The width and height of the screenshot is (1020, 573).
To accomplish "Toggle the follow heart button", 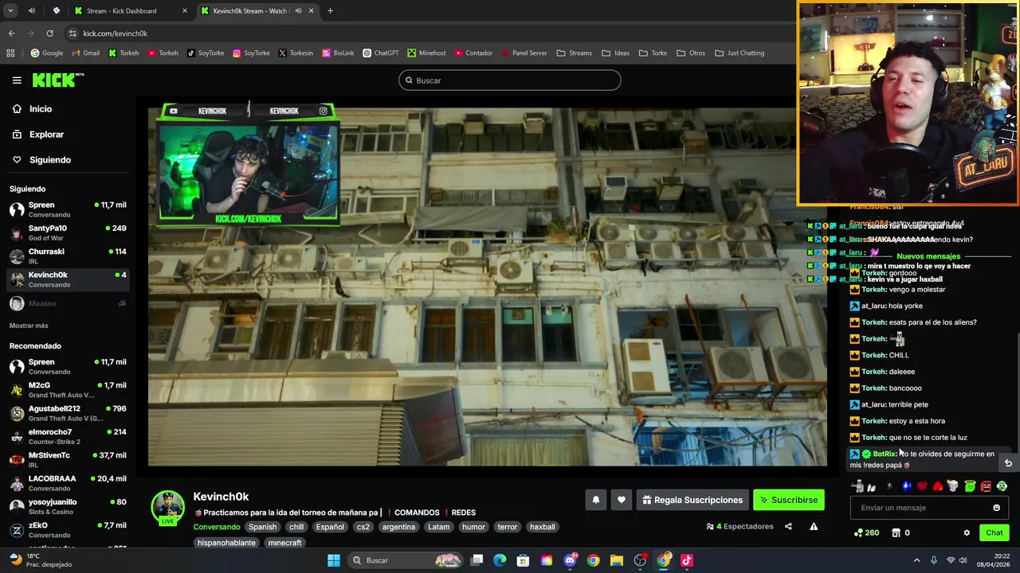I will (x=622, y=500).
